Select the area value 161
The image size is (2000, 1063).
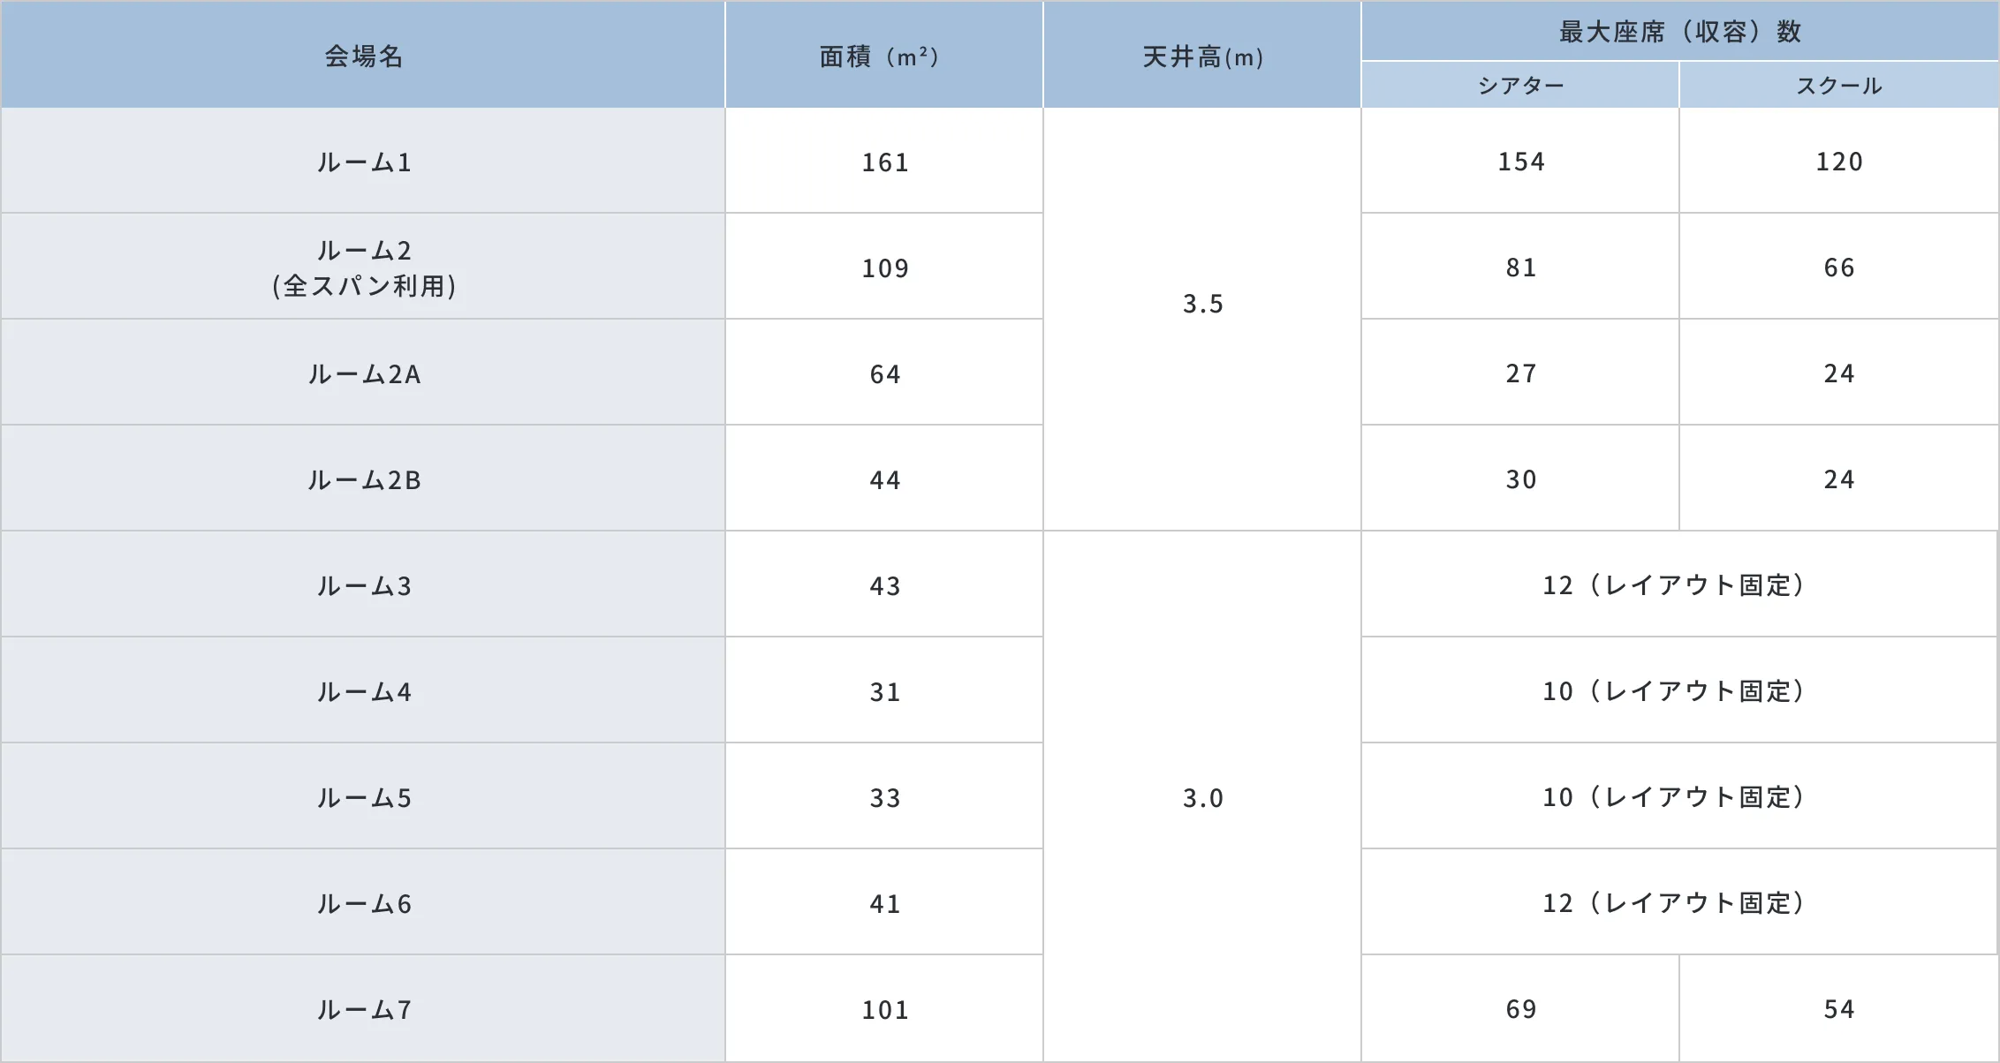click(x=884, y=162)
